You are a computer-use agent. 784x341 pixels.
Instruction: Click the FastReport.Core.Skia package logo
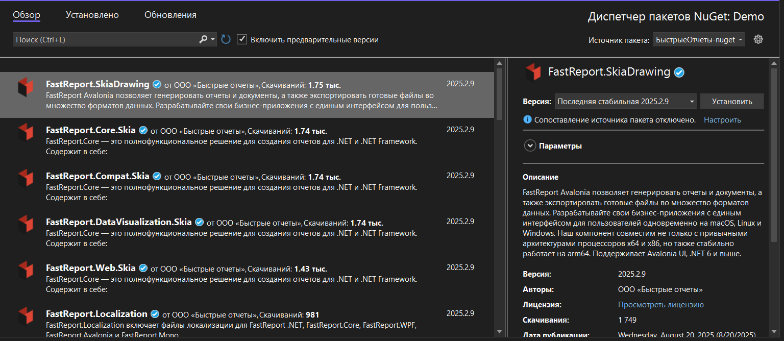(26, 132)
